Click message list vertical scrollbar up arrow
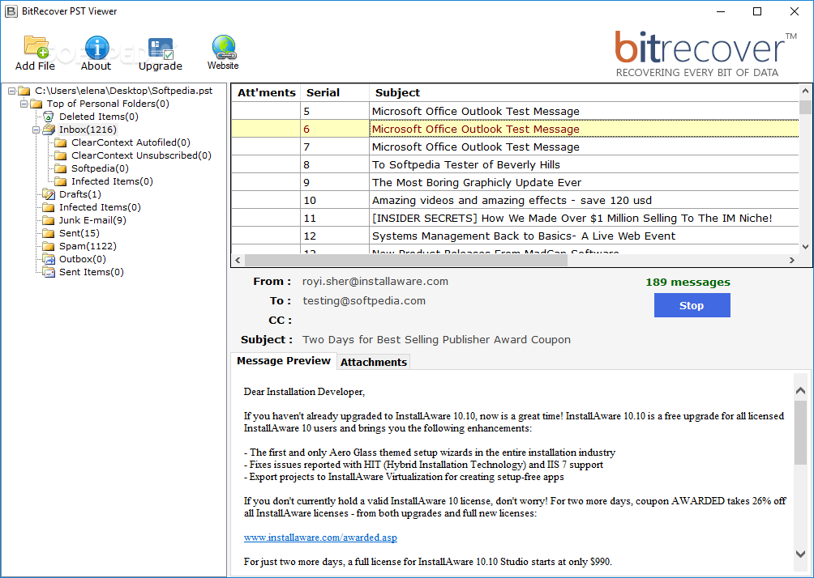Image resolution: width=814 pixels, height=578 pixels. click(805, 91)
